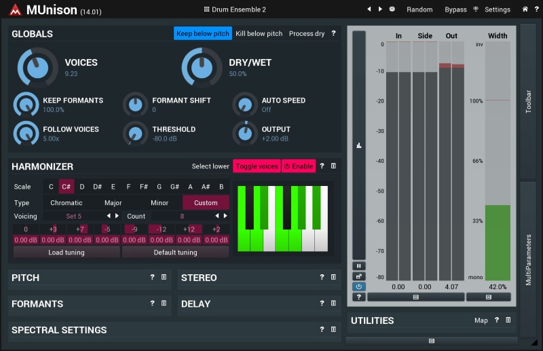Choose Chromatic scale type
The height and width of the screenshot is (351, 543).
[x=66, y=203]
